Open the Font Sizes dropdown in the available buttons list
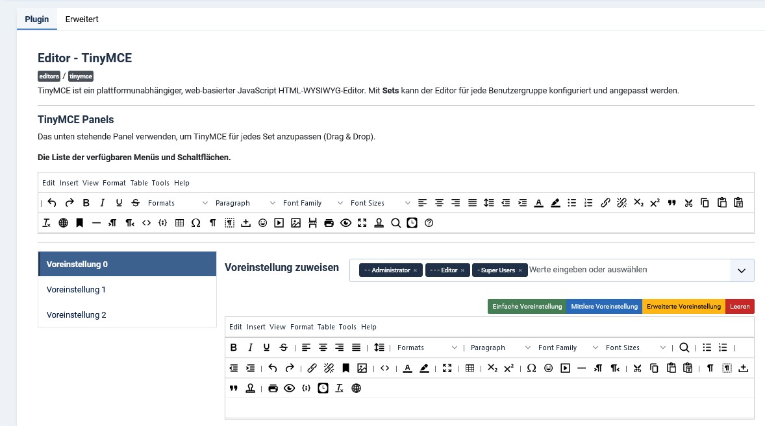This screenshot has width=765, height=426. [380, 203]
